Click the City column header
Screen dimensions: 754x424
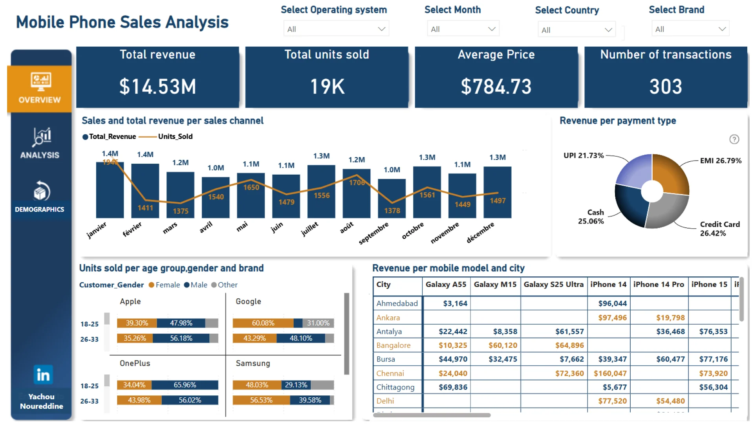click(x=384, y=285)
